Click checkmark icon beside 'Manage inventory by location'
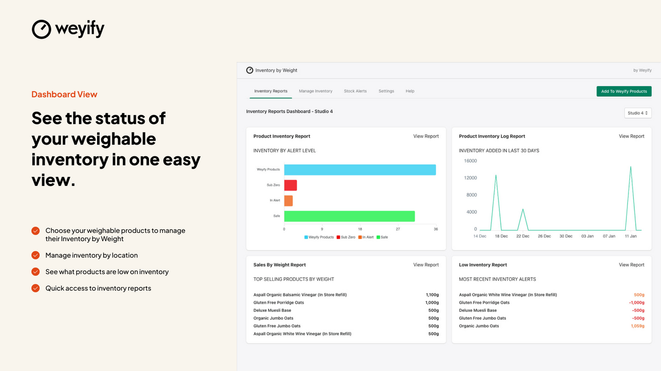The width and height of the screenshot is (661, 371). (x=36, y=255)
